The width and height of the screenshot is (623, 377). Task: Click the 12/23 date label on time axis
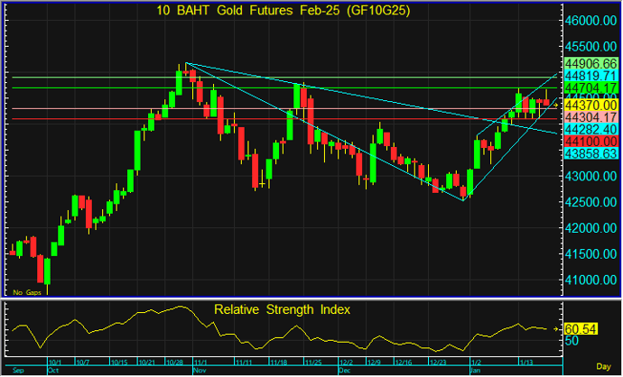(x=438, y=362)
